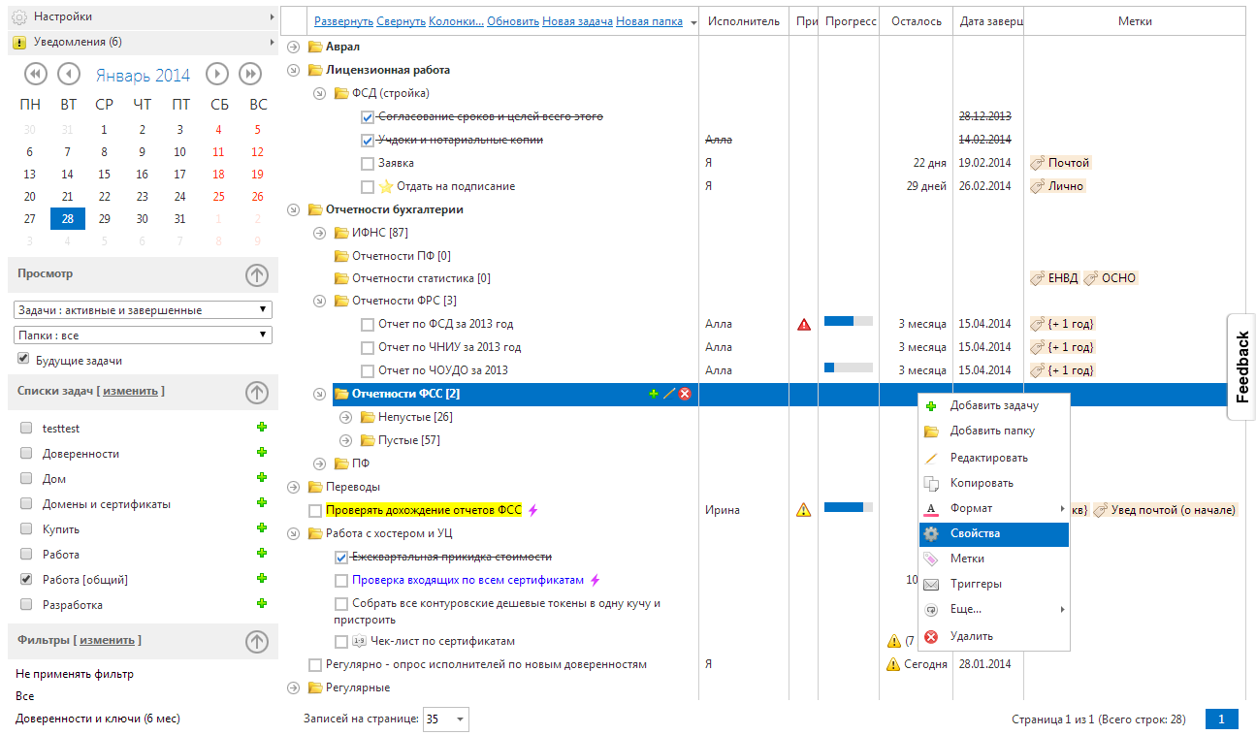The height and width of the screenshot is (735, 1256).
Task: Click red delete icon on Отчетности ФСС row
Action: point(685,394)
